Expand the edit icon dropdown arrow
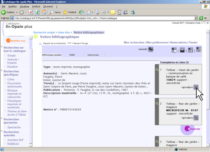The image size is (210, 152). pyautogui.click(x=108, y=13)
